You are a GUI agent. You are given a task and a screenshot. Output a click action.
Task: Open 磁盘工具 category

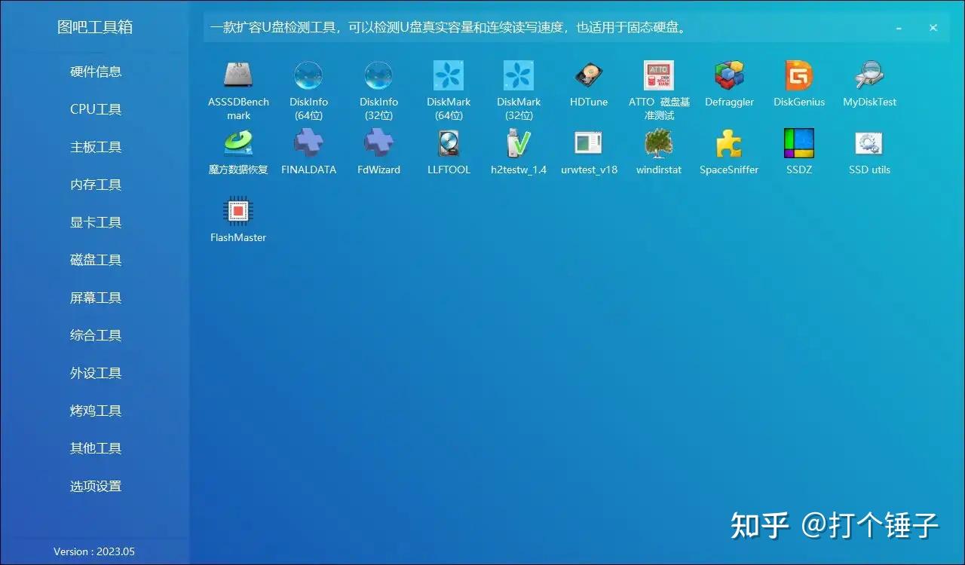pyautogui.click(x=96, y=260)
